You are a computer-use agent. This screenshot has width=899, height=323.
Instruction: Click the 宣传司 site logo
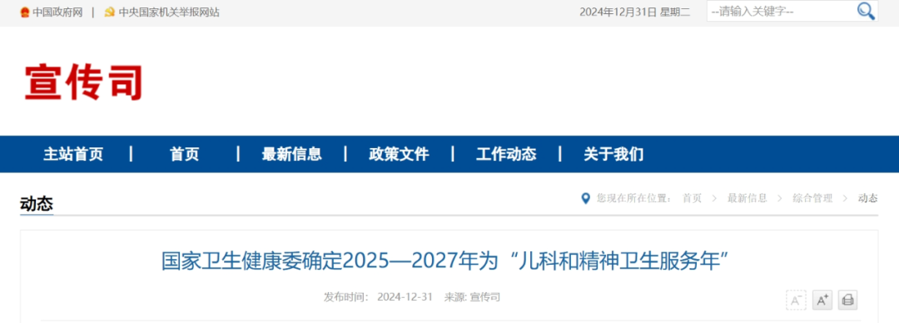click(x=84, y=82)
